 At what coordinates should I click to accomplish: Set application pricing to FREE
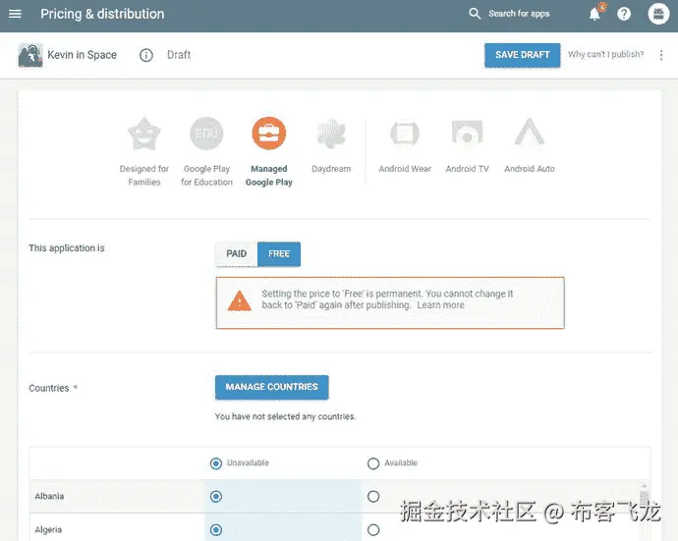(x=279, y=253)
